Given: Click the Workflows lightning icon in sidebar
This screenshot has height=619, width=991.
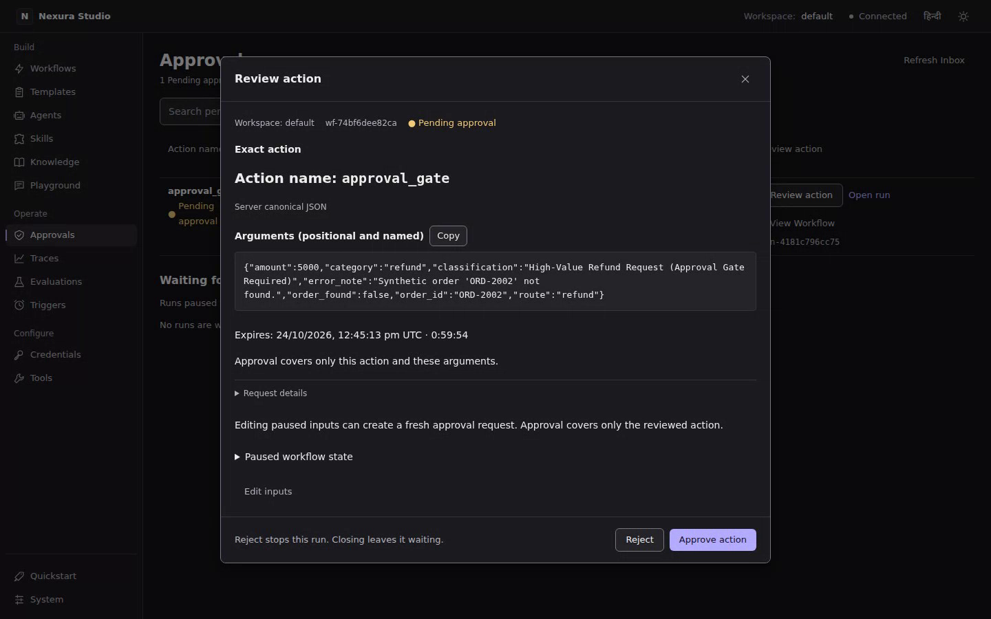Looking at the screenshot, I should click(x=19, y=69).
